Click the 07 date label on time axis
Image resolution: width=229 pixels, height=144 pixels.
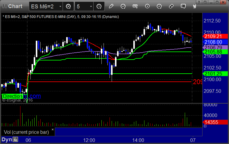click(193, 140)
